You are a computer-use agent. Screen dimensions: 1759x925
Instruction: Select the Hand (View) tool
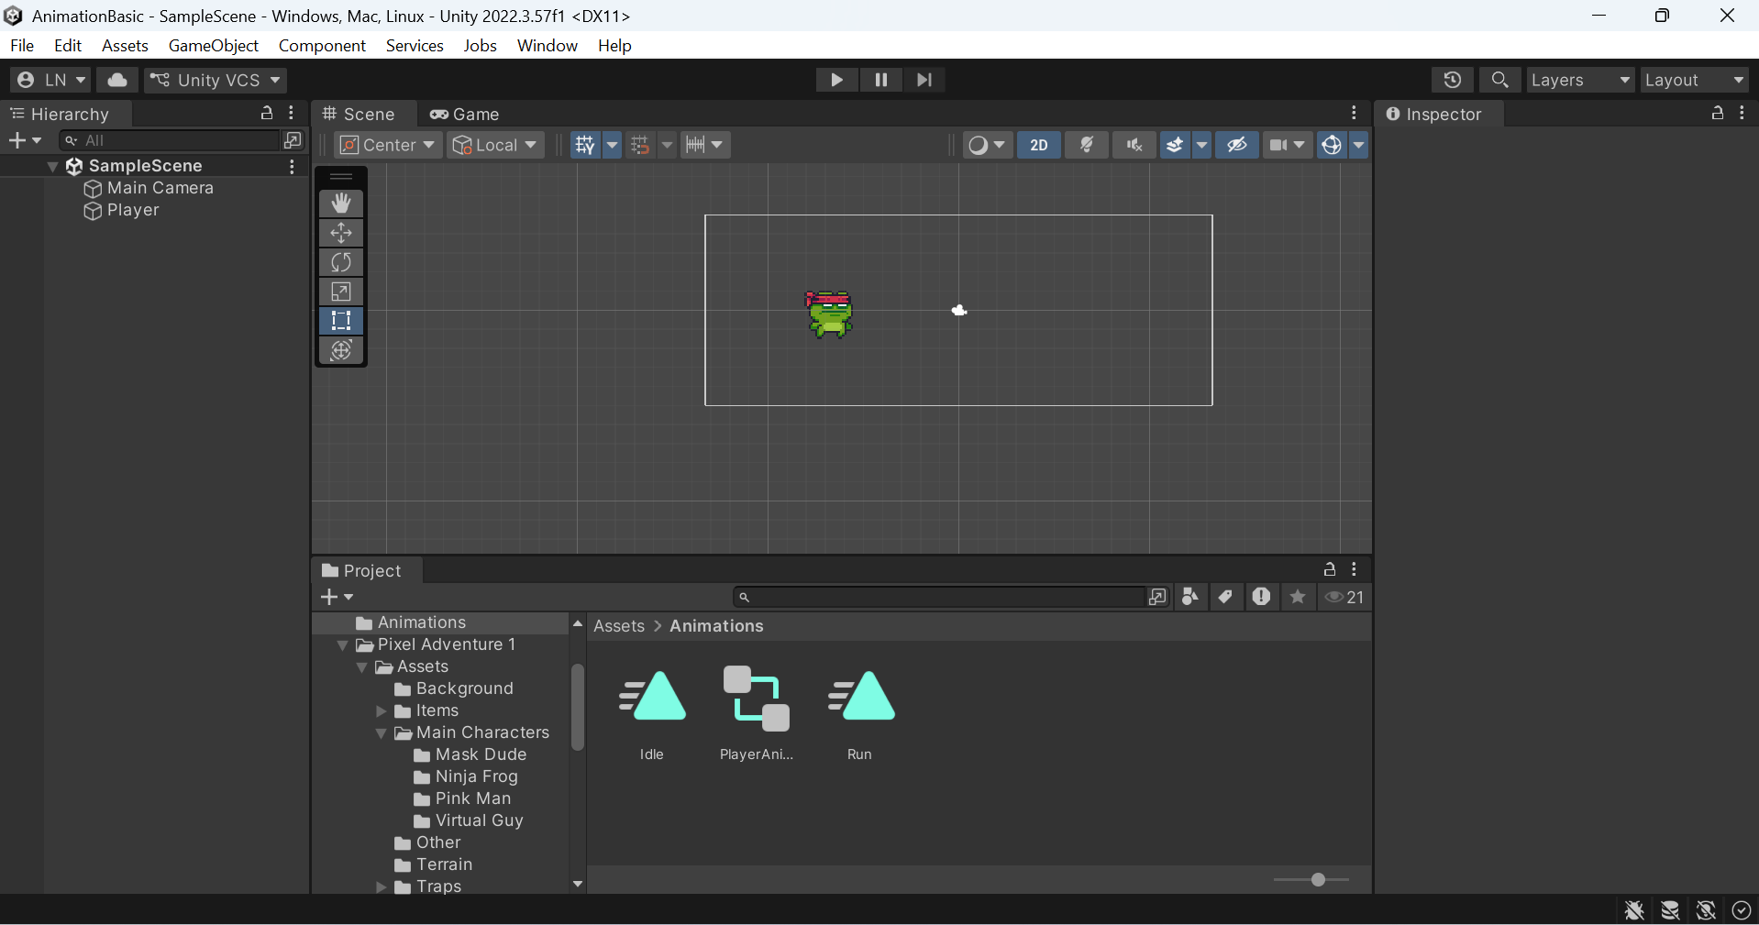click(341, 203)
